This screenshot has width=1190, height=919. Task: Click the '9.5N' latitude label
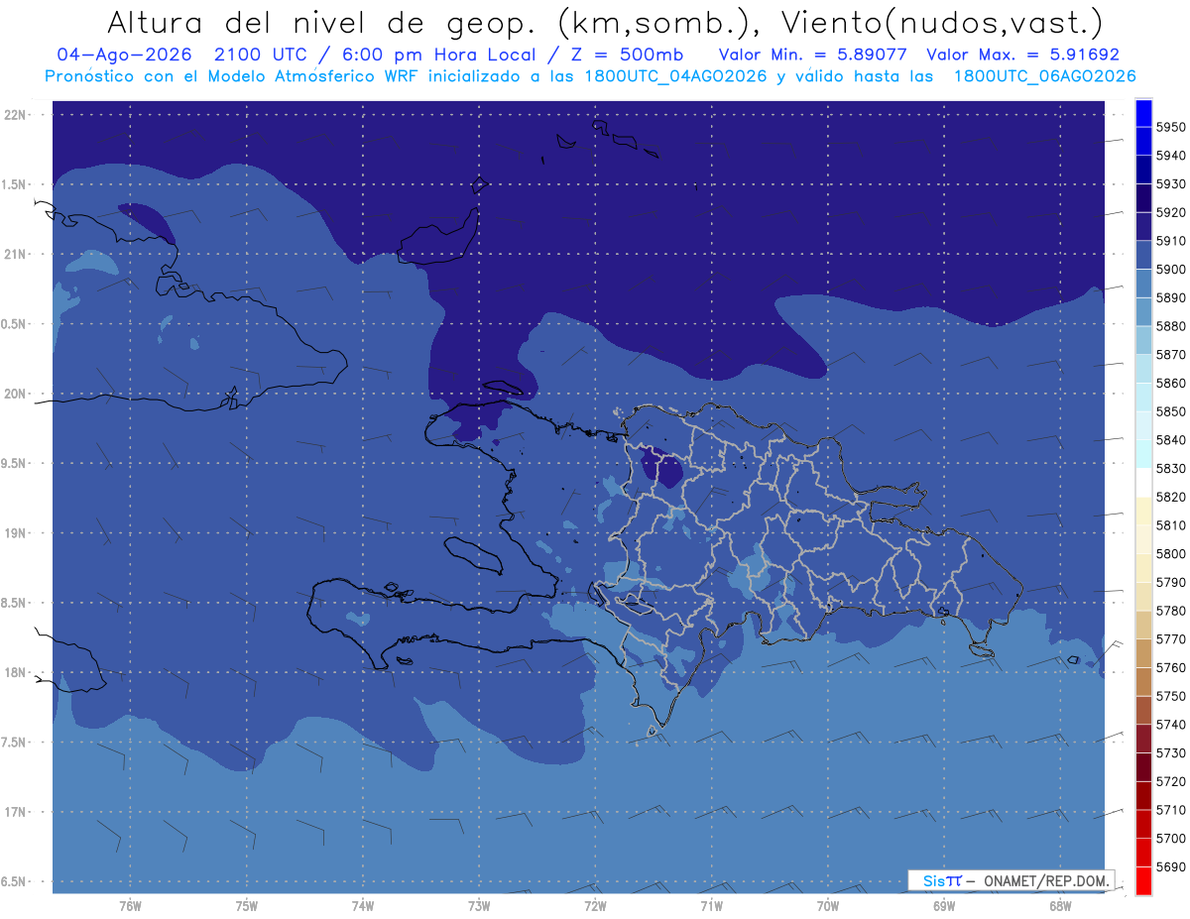point(13,463)
